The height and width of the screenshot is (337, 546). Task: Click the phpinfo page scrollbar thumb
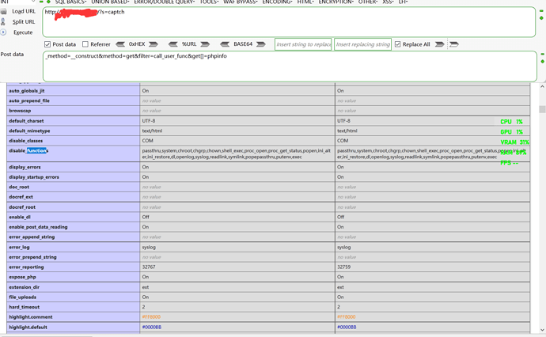point(542,109)
